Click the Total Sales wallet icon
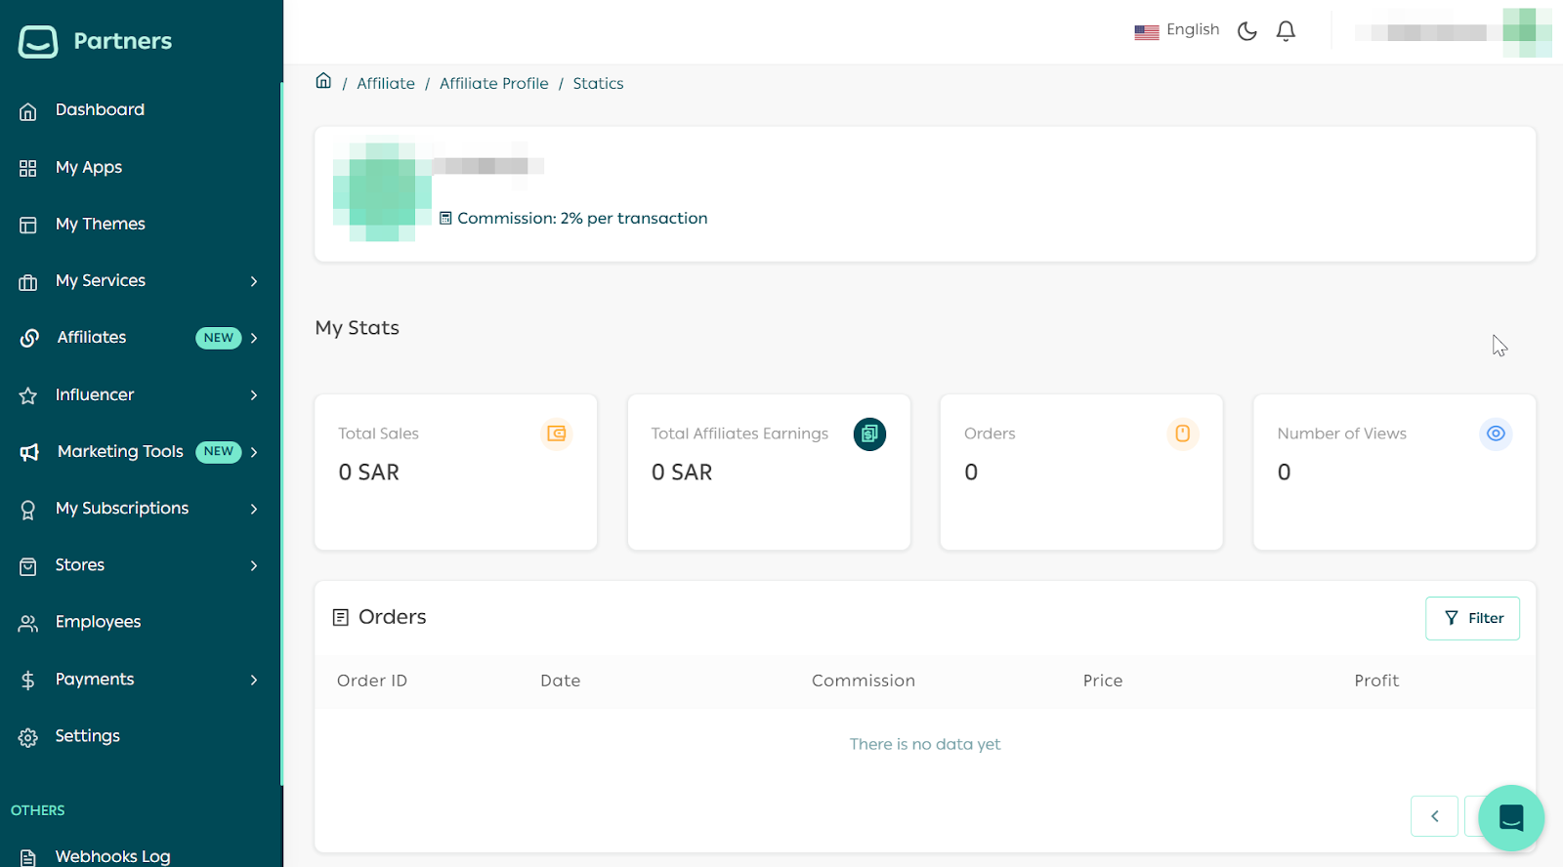This screenshot has width=1563, height=867. 557,433
